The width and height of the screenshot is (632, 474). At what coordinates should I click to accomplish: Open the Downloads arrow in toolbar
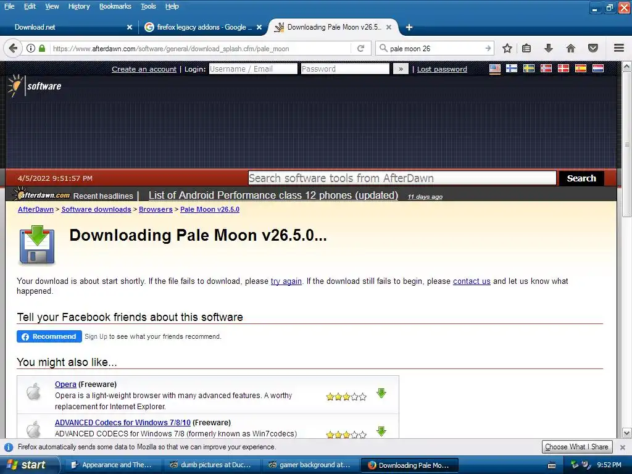click(x=549, y=48)
